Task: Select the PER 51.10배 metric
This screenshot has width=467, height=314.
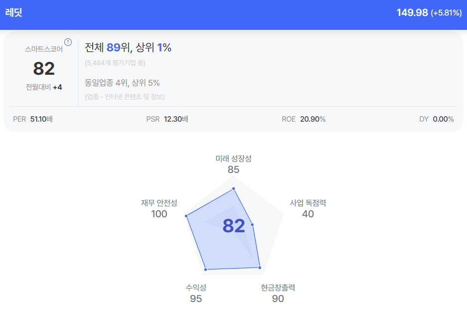Action: point(33,119)
